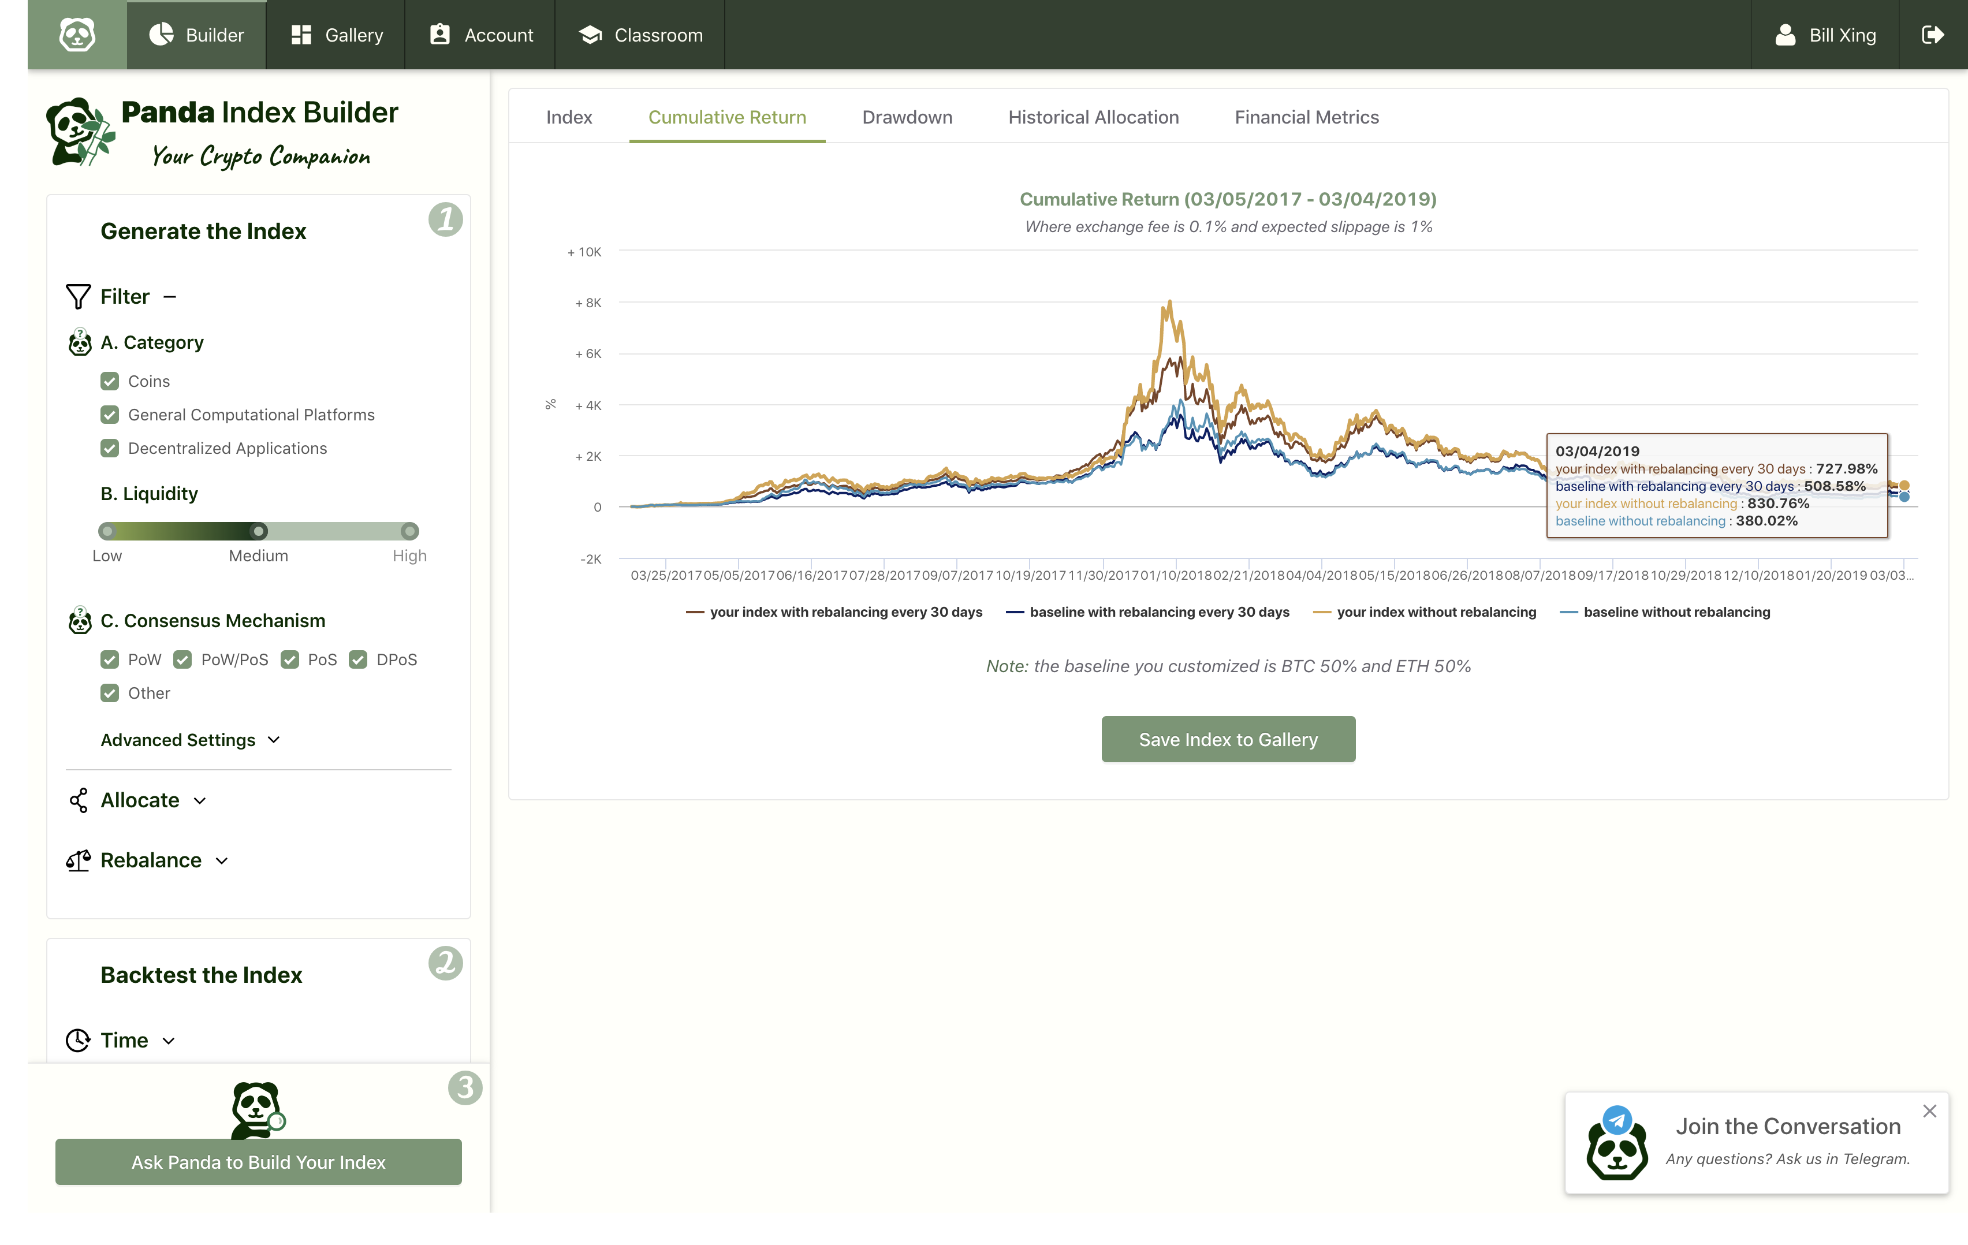The image size is (1968, 1245).
Task: Click the Rebalance scale icon
Action: pyautogui.click(x=79, y=860)
